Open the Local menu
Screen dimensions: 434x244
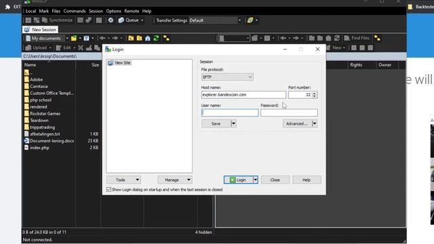pos(31,11)
